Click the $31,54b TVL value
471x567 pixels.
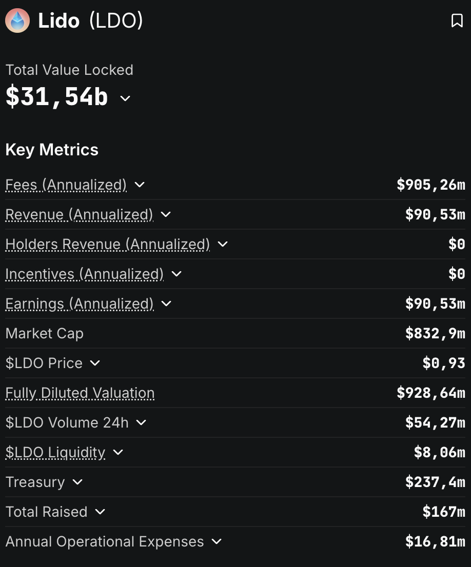pos(56,97)
